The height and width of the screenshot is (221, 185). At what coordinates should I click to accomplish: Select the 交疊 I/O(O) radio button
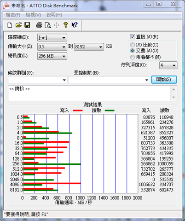click(x=132, y=51)
